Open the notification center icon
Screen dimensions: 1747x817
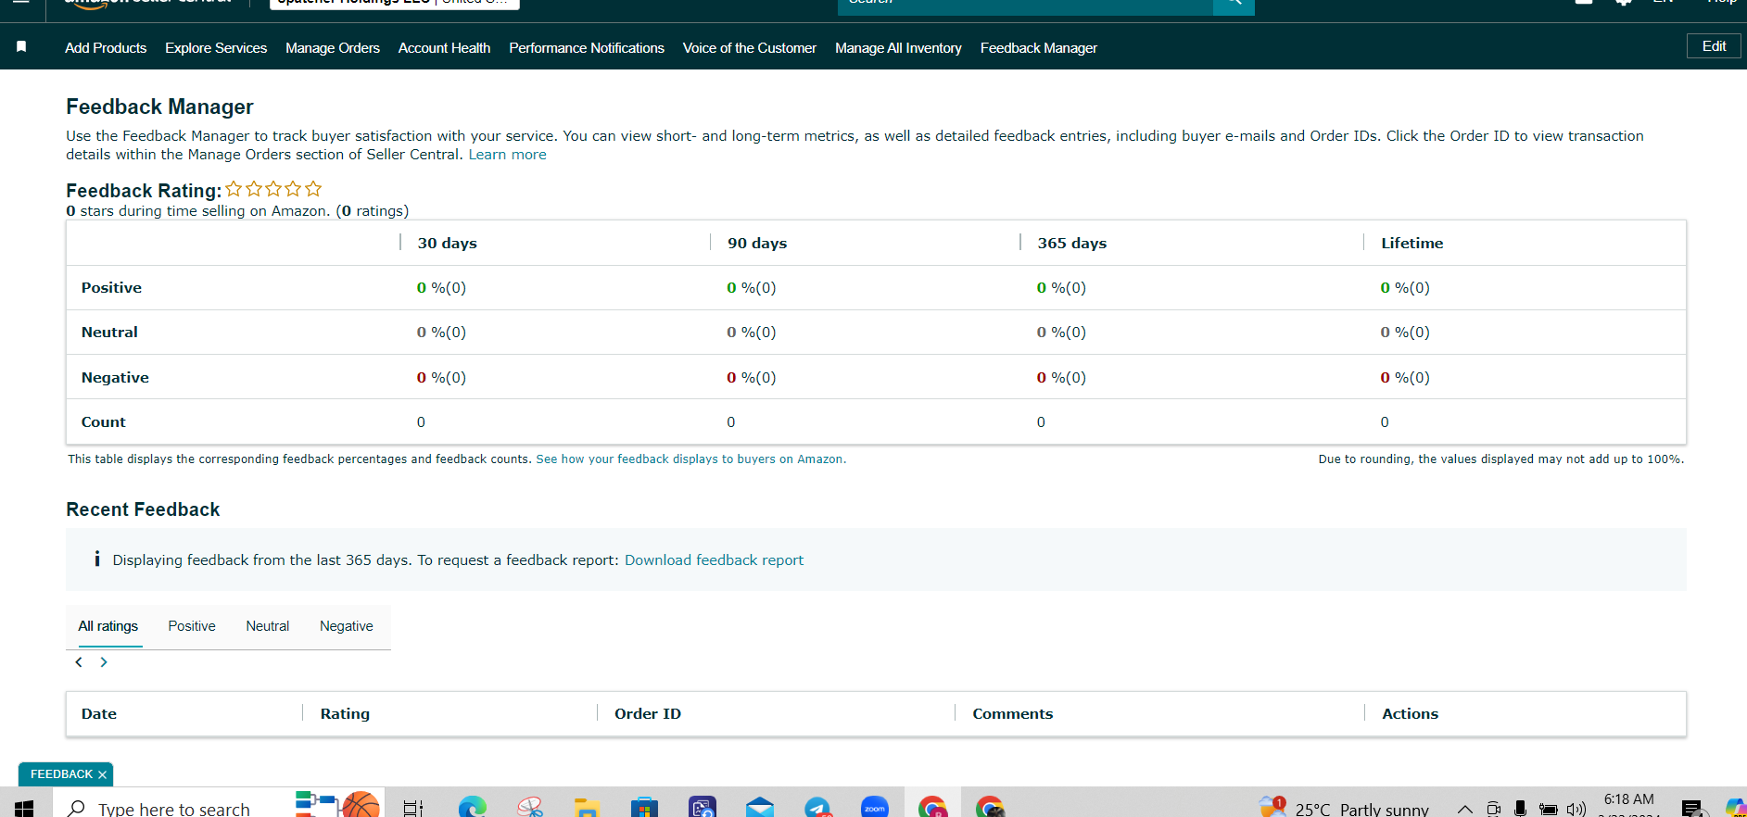pos(1692,809)
